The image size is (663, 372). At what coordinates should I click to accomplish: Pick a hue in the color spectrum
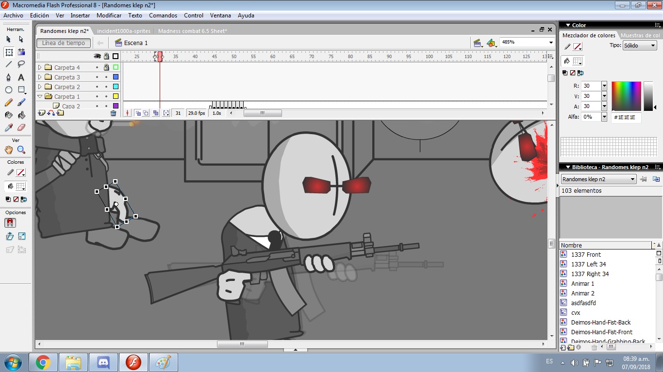tap(626, 96)
